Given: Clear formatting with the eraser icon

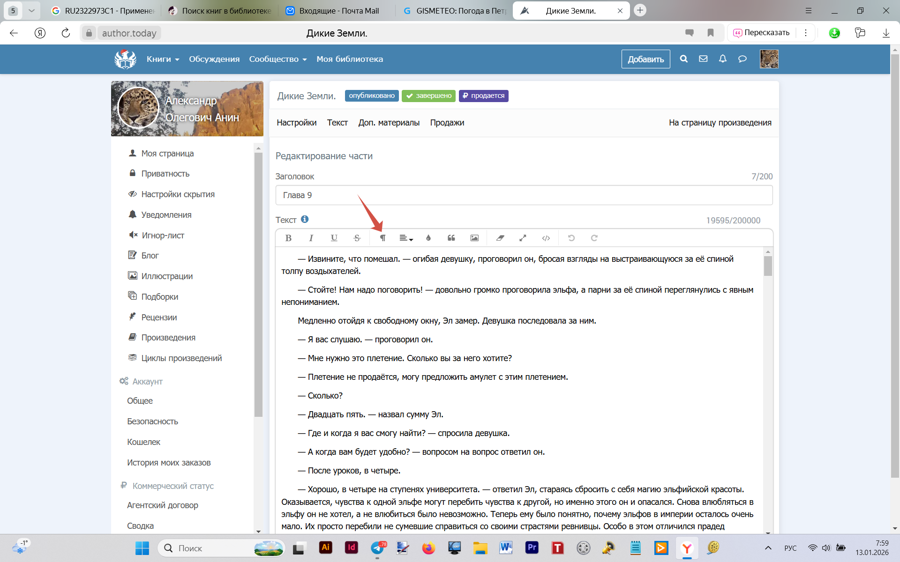Looking at the screenshot, I should 500,238.
